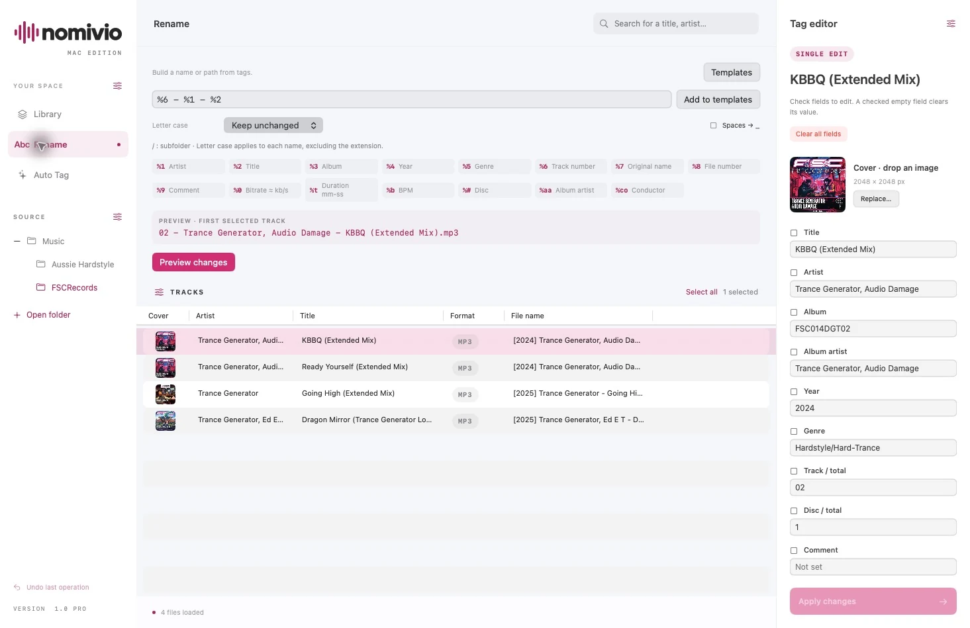
Task: Click the name pattern input field
Action: (412, 100)
